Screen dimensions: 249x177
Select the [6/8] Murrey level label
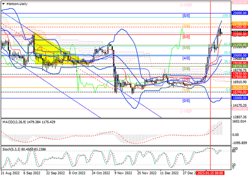coord(186,37)
